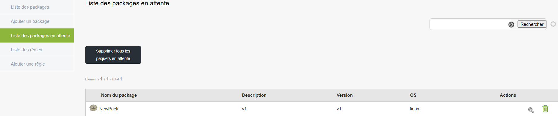Click the Actions column header
The image size is (558, 116).
pos(508,95)
